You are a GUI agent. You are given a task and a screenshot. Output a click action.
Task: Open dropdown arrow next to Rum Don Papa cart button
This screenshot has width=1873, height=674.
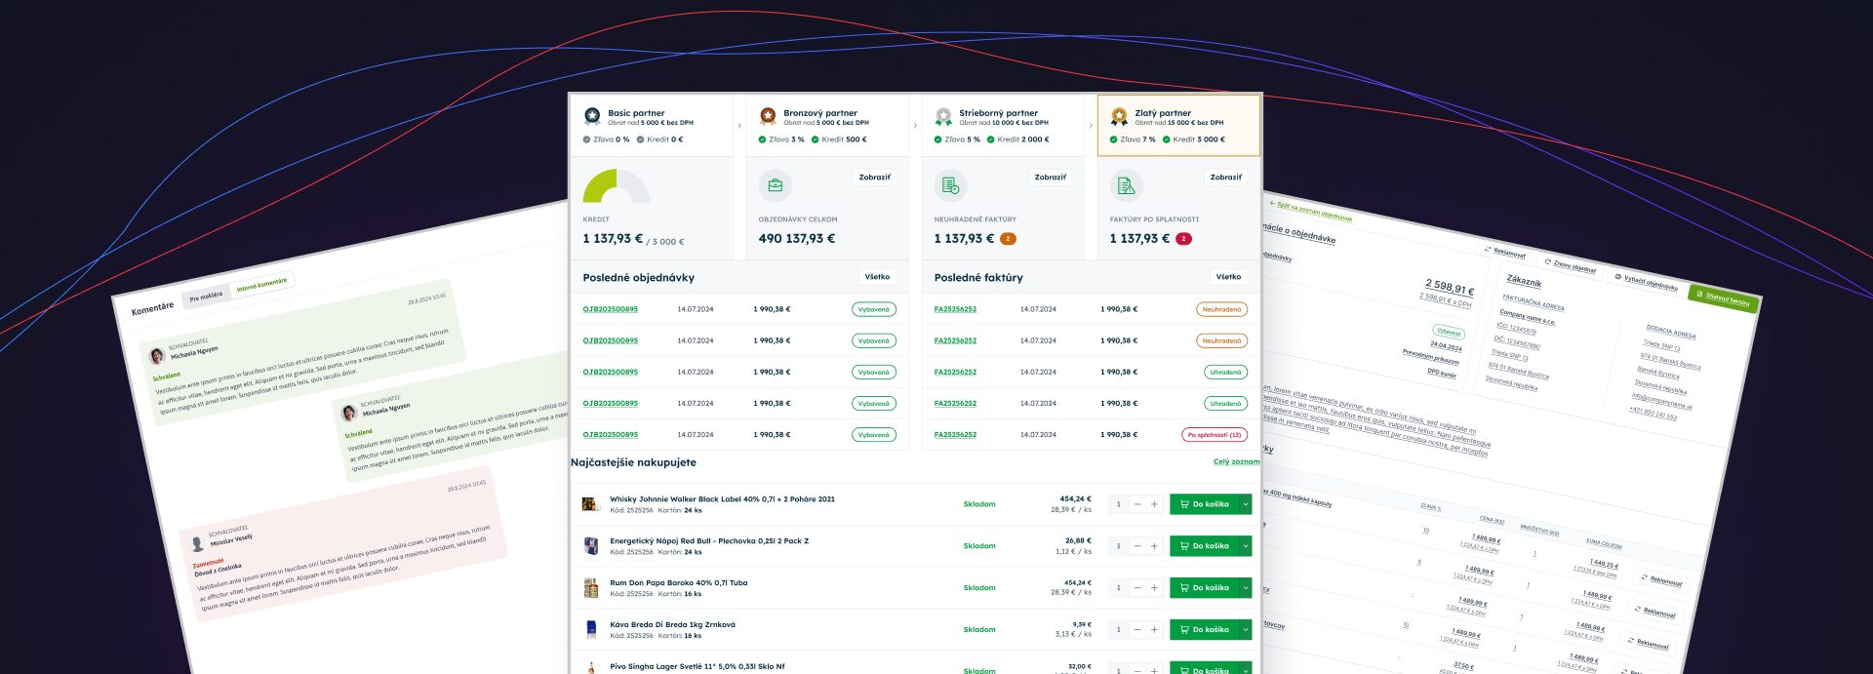pyautogui.click(x=1246, y=588)
